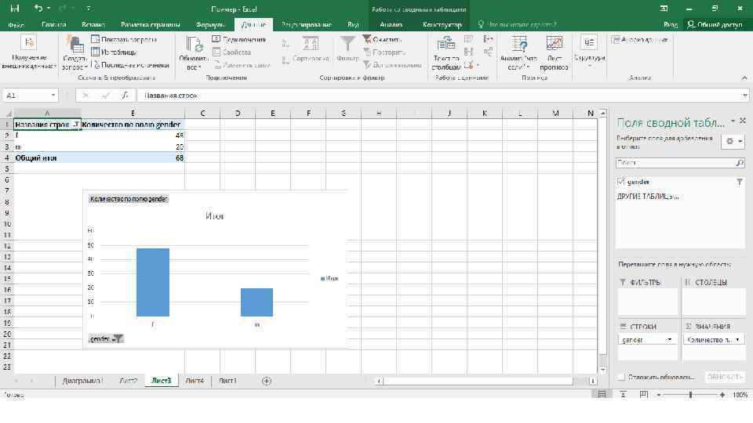Click Show Queries (Показать запросы)
The image size is (753, 423).
tap(124, 39)
